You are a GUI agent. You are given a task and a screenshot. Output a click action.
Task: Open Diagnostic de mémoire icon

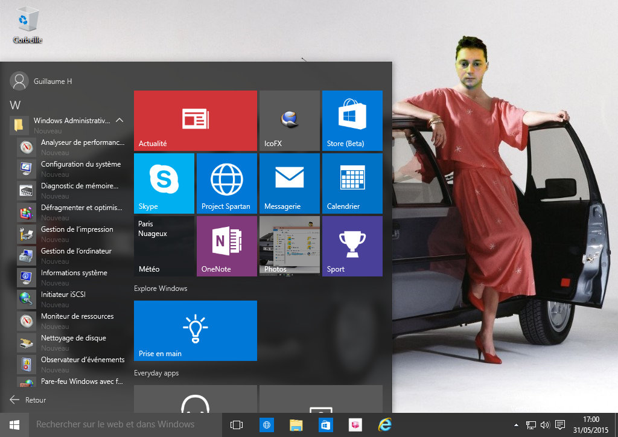[27, 190]
